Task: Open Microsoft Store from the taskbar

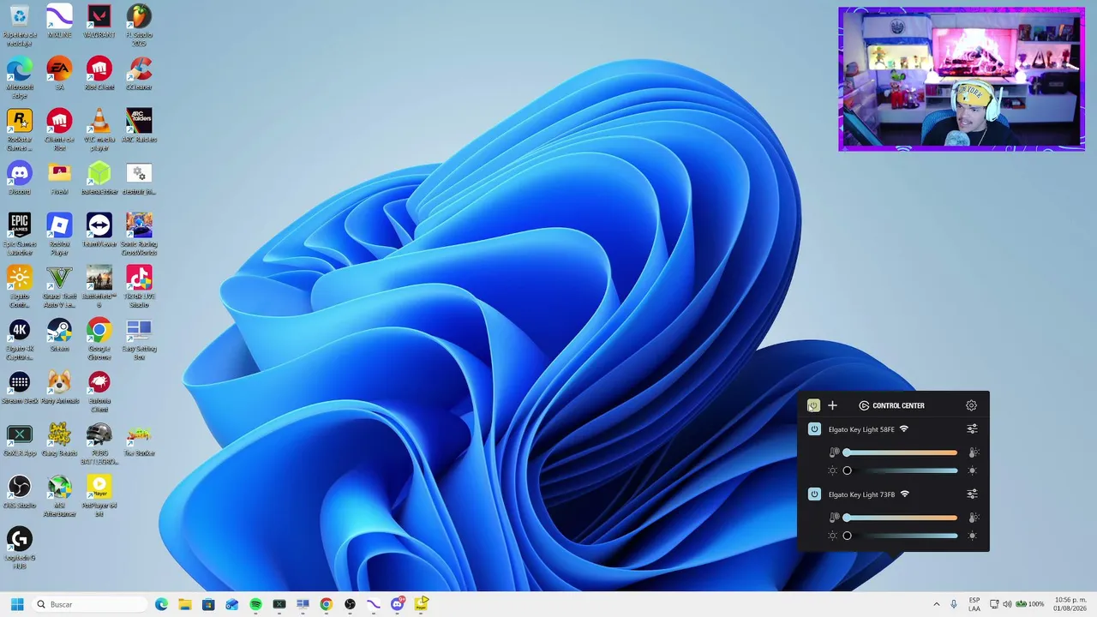Action: (208, 604)
